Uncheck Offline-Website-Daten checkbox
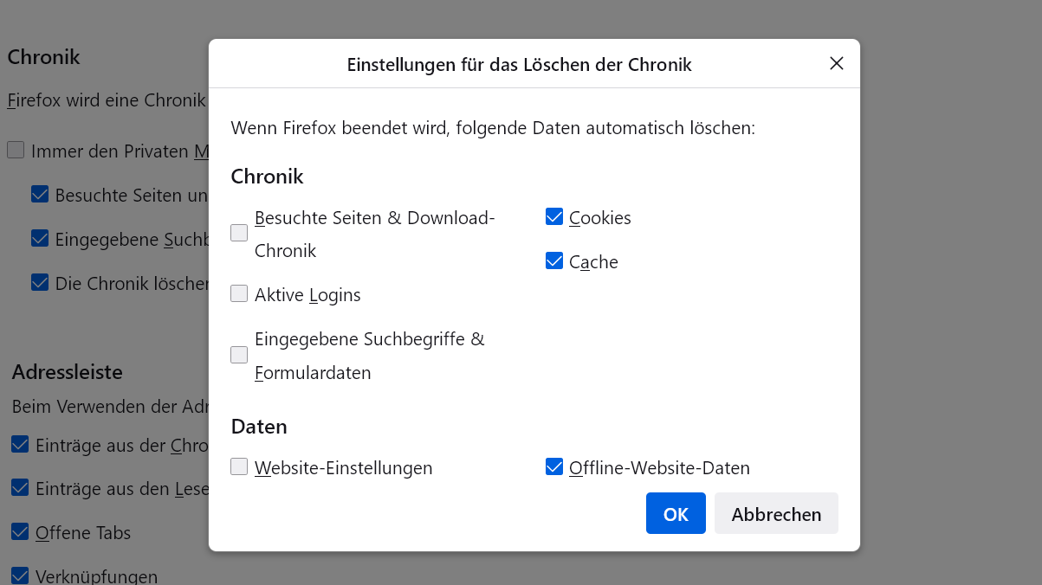 pos(554,466)
